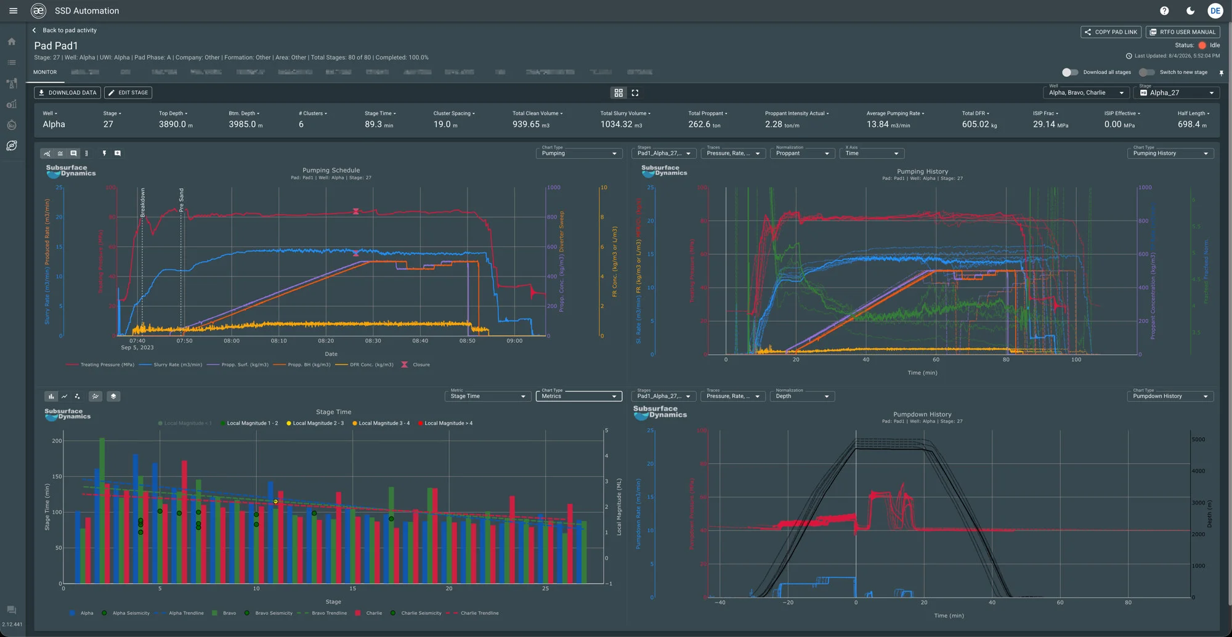Toggle trendline icon in Stage Time toolbar

coord(95,396)
